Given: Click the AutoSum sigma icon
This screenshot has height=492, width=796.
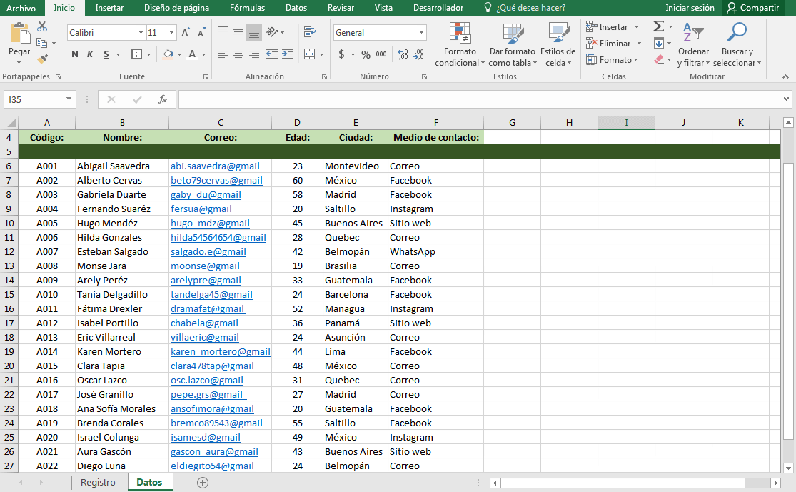Looking at the screenshot, I should click(x=658, y=26).
